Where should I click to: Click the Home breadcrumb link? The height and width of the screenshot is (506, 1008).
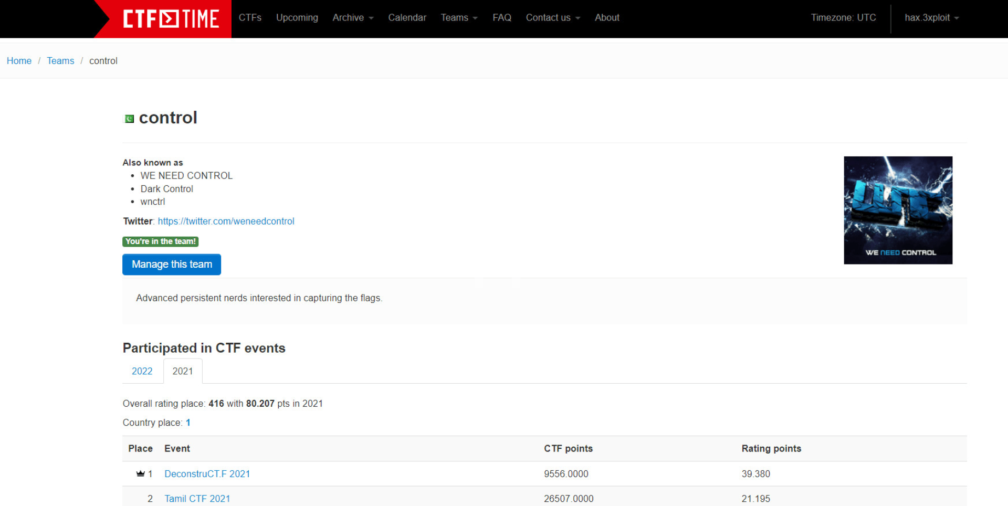pyautogui.click(x=19, y=61)
